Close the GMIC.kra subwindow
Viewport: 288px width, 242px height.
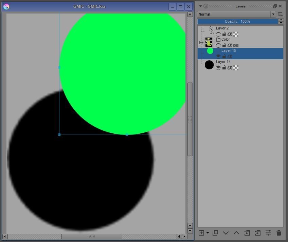pyautogui.click(x=188, y=7)
